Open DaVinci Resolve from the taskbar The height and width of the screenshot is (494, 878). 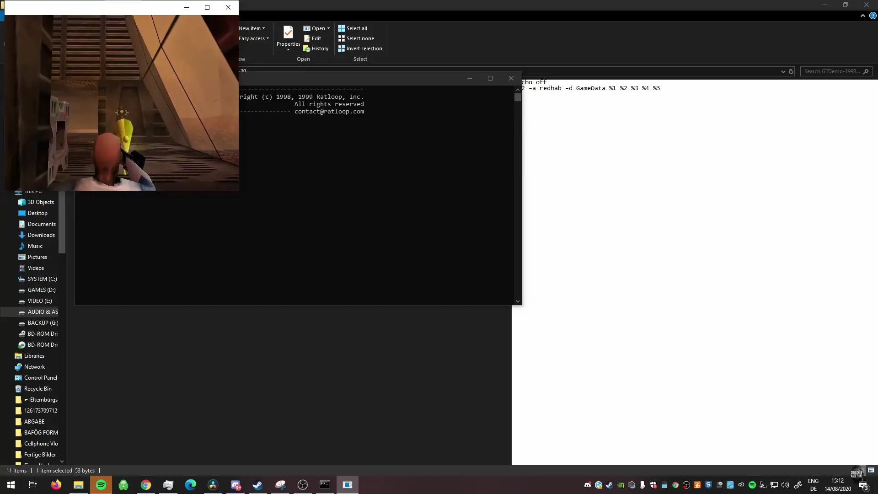coord(213,485)
